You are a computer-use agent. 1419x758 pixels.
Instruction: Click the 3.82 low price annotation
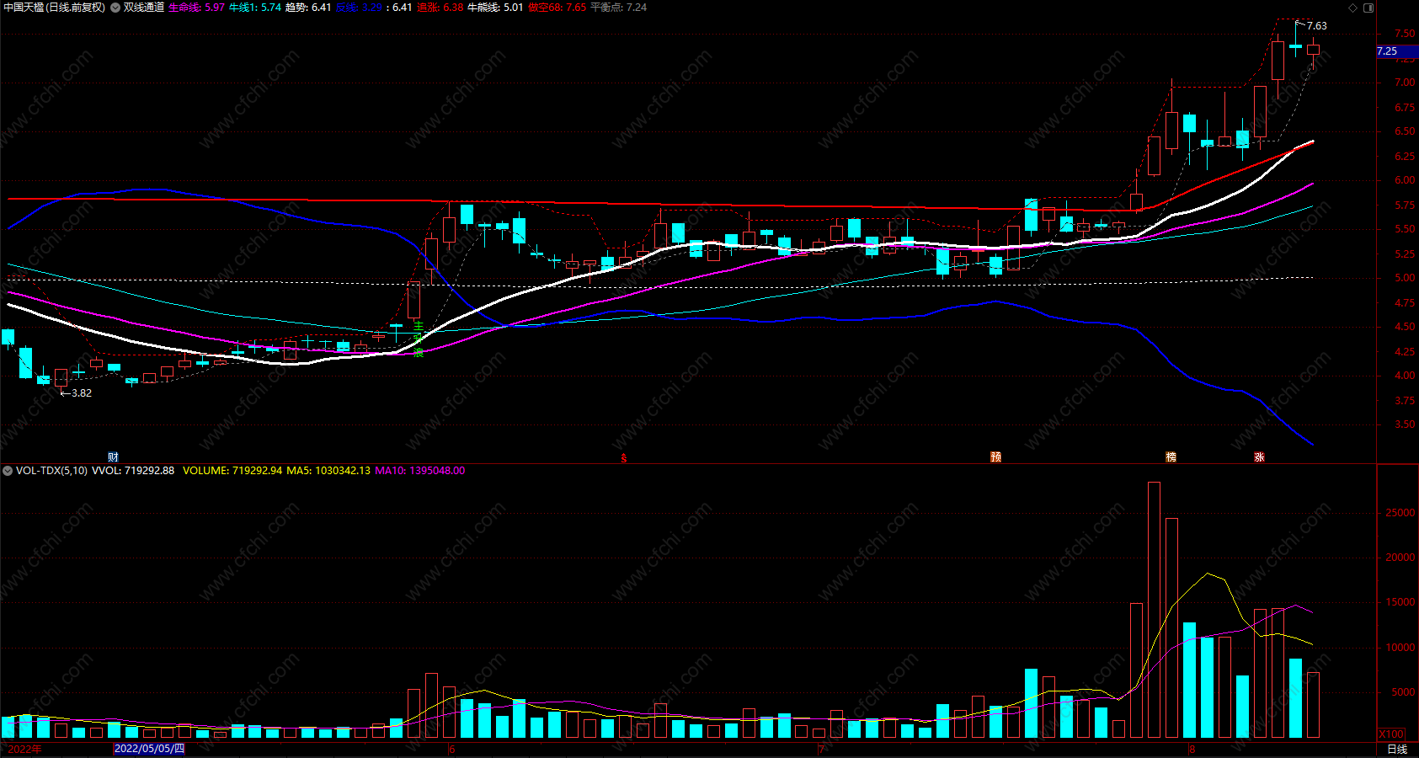click(82, 393)
